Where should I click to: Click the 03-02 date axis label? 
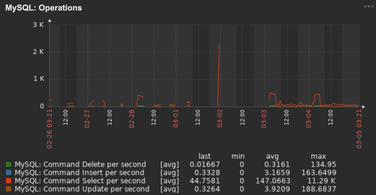[x=220, y=119]
